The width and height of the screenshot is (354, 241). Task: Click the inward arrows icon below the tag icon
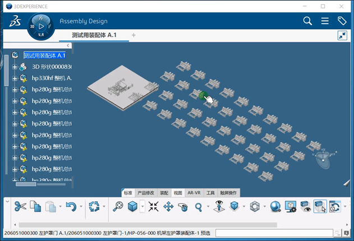[x=342, y=35]
